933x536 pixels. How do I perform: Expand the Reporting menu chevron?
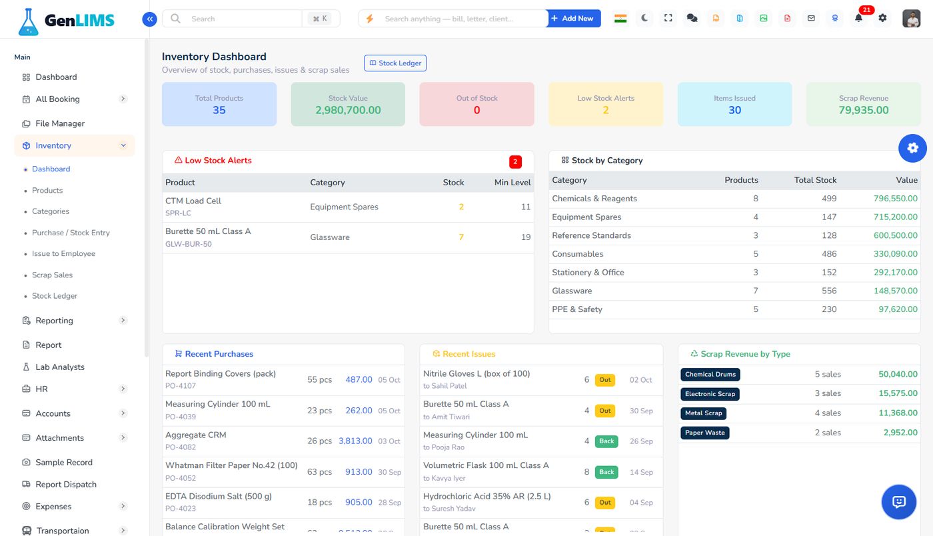tap(123, 321)
